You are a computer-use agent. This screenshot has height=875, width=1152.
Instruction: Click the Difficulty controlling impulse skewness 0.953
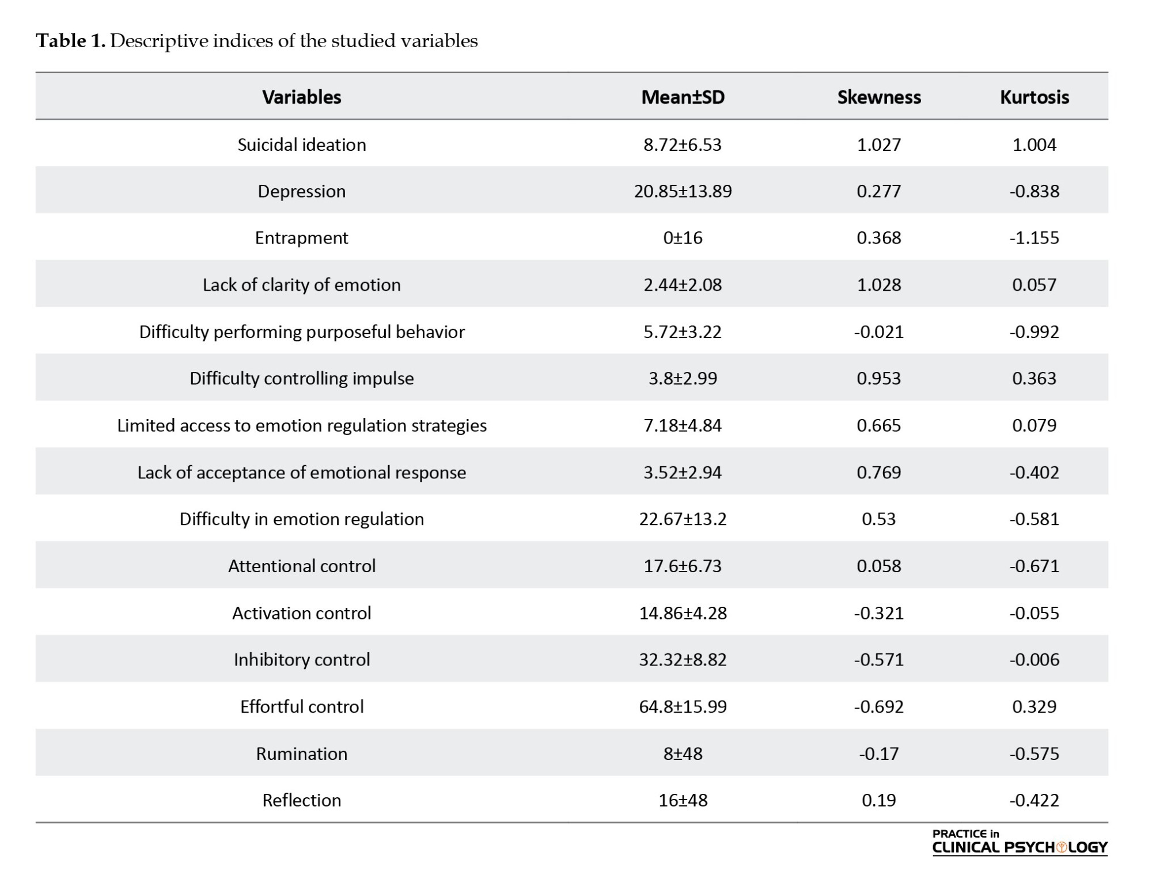pos(879,378)
